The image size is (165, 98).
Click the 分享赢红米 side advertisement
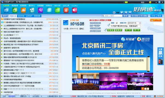(x=160, y=56)
